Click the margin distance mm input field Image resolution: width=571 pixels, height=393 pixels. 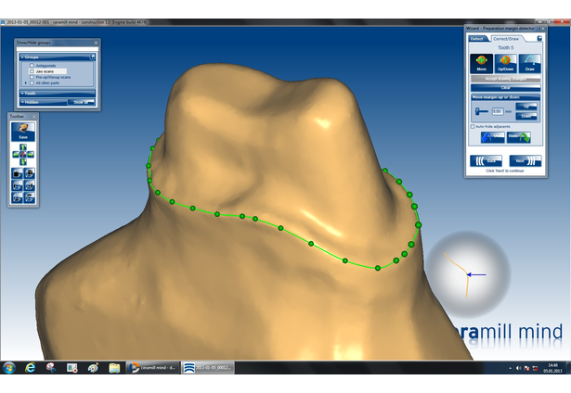coord(498,111)
